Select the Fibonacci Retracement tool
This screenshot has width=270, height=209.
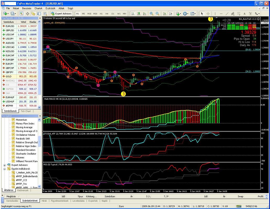[x=239, y=14]
